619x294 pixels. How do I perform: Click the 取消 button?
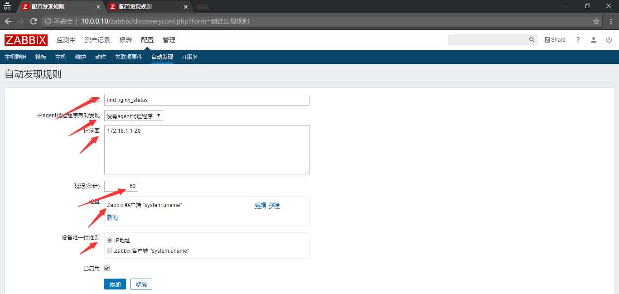pyautogui.click(x=141, y=284)
